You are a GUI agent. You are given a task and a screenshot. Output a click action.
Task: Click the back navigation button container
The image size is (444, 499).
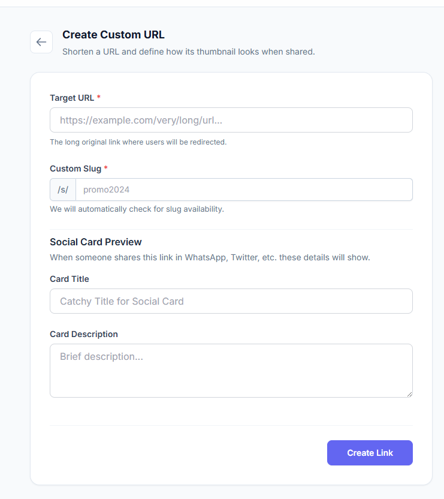41,42
